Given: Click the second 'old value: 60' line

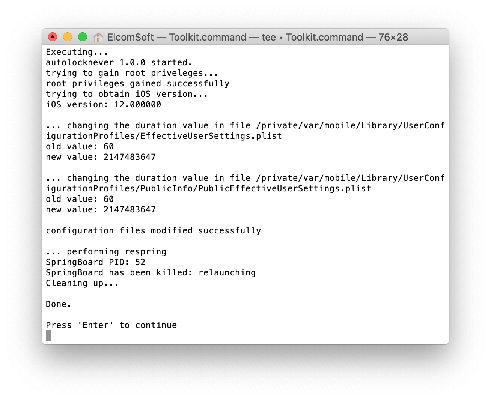Looking at the screenshot, I should point(80,199).
